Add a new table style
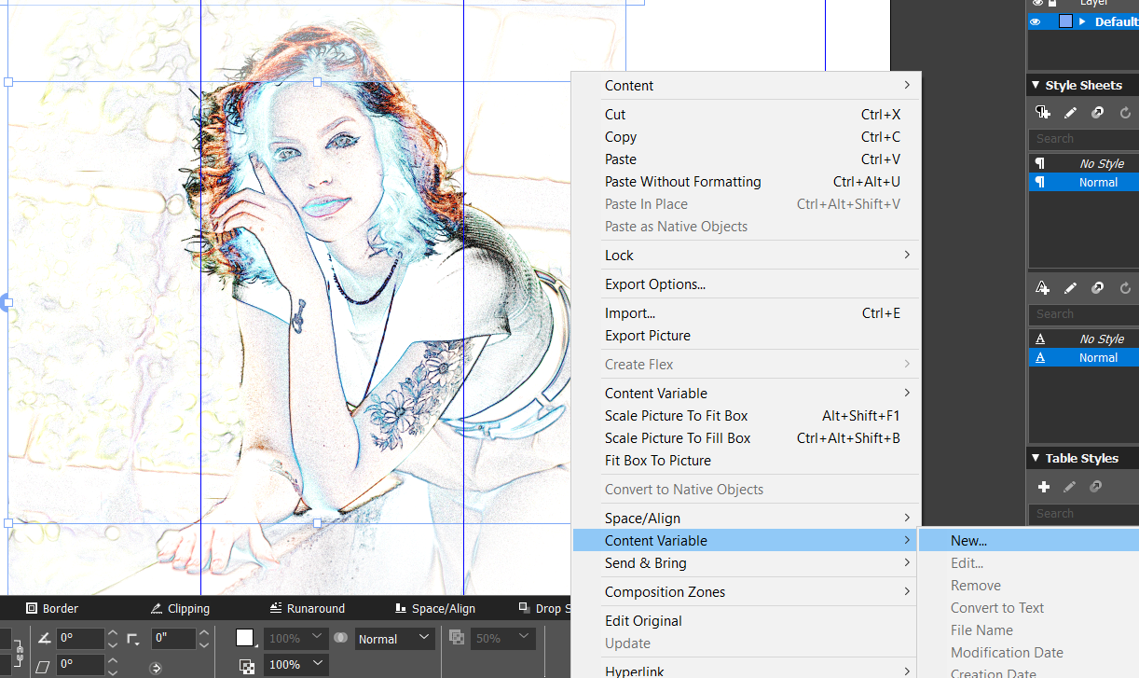The height and width of the screenshot is (678, 1139). point(1043,487)
